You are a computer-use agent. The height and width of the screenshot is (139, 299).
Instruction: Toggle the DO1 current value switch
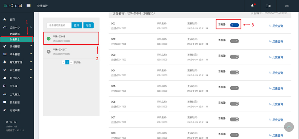click(234, 25)
